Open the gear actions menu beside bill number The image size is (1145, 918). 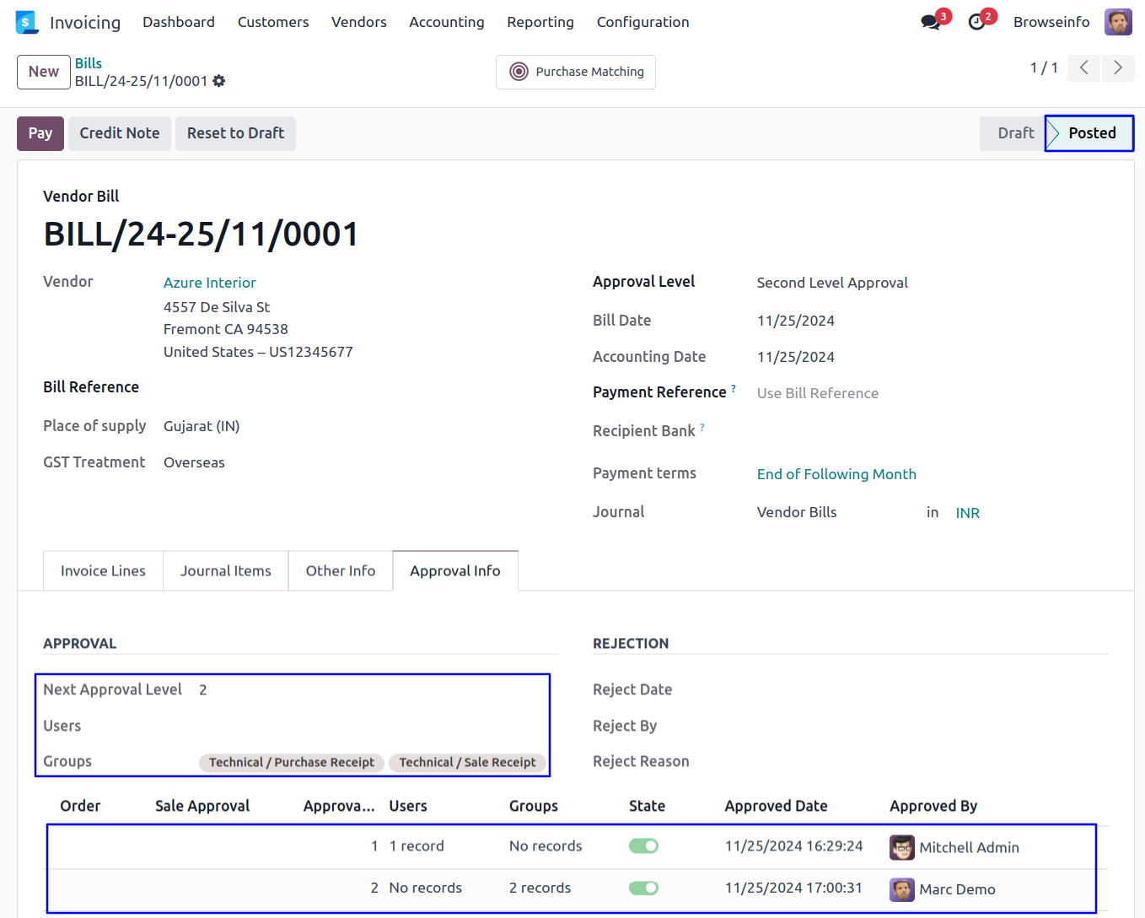click(219, 81)
